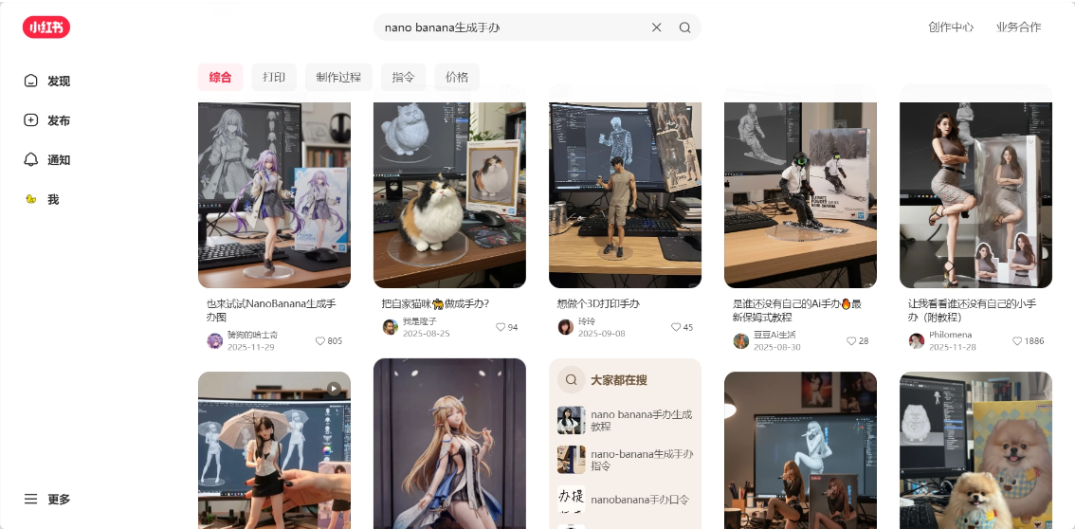Open 业务合作 menu in the top bar

(1018, 27)
